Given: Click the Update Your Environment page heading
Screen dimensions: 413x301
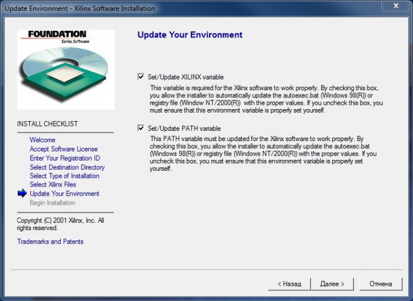Looking at the screenshot, I should click(190, 35).
